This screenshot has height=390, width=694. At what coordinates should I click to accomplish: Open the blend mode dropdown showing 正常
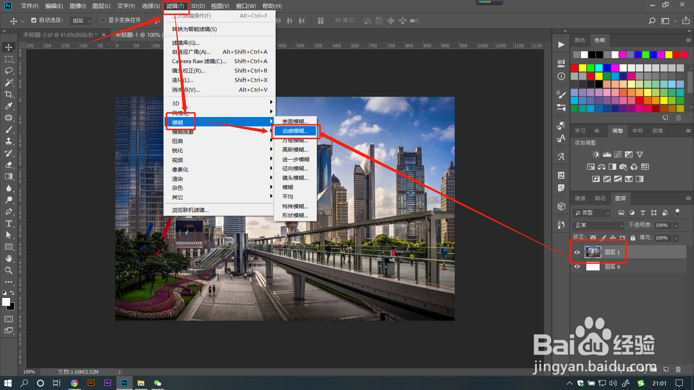coord(599,225)
